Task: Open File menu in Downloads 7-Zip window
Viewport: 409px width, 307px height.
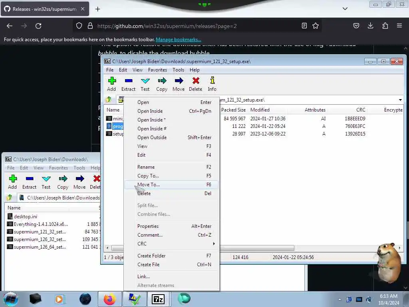Action: [11, 168]
